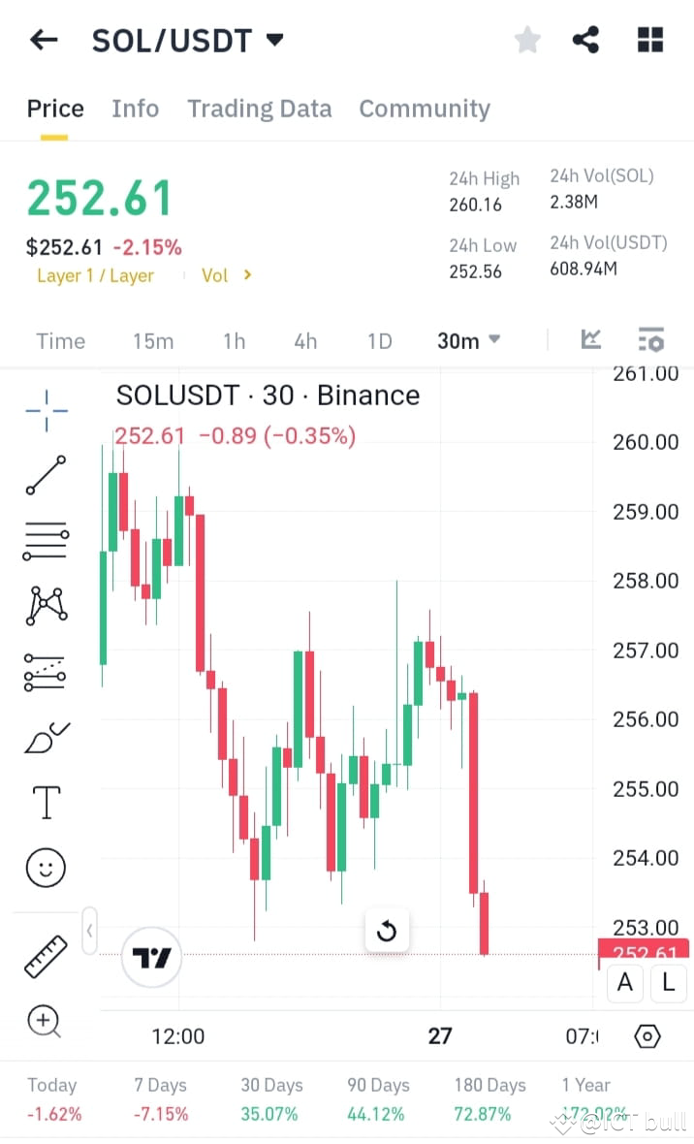The height and width of the screenshot is (1144, 694).
Task: Toggle the line button labeled L
Action: [x=668, y=983]
